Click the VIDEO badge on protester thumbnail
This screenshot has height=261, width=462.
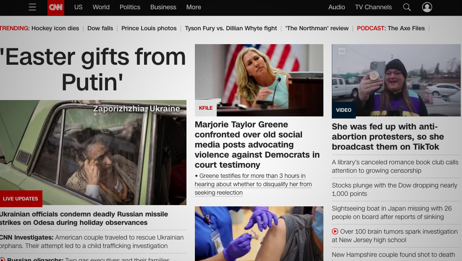[x=344, y=110]
